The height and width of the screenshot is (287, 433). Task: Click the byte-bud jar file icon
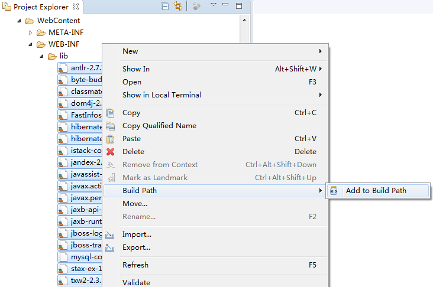[63, 80]
